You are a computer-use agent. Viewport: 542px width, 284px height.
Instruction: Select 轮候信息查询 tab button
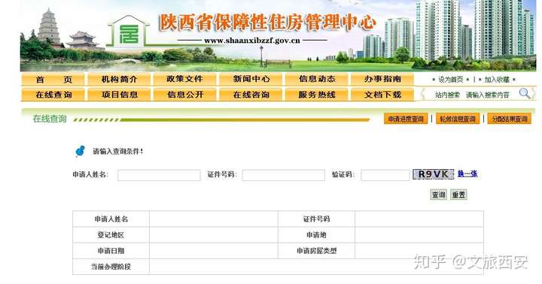click(458, 119)
